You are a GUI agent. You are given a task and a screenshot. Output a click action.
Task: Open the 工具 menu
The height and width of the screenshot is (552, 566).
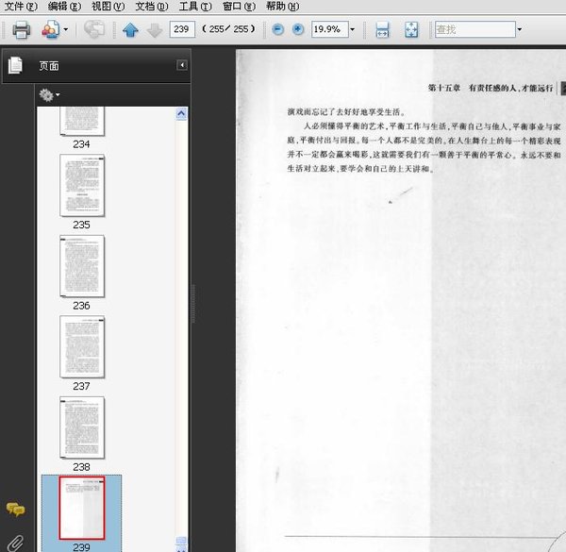[x=195, y=7]
